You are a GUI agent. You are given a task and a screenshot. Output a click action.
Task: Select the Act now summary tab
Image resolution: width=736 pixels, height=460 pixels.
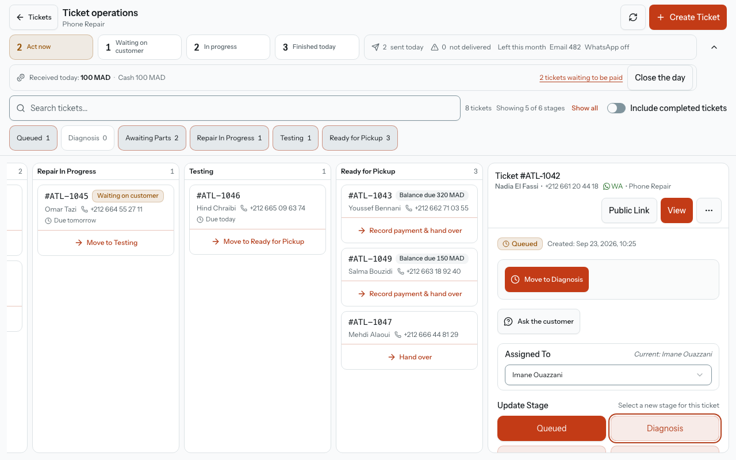pos(51,47)
